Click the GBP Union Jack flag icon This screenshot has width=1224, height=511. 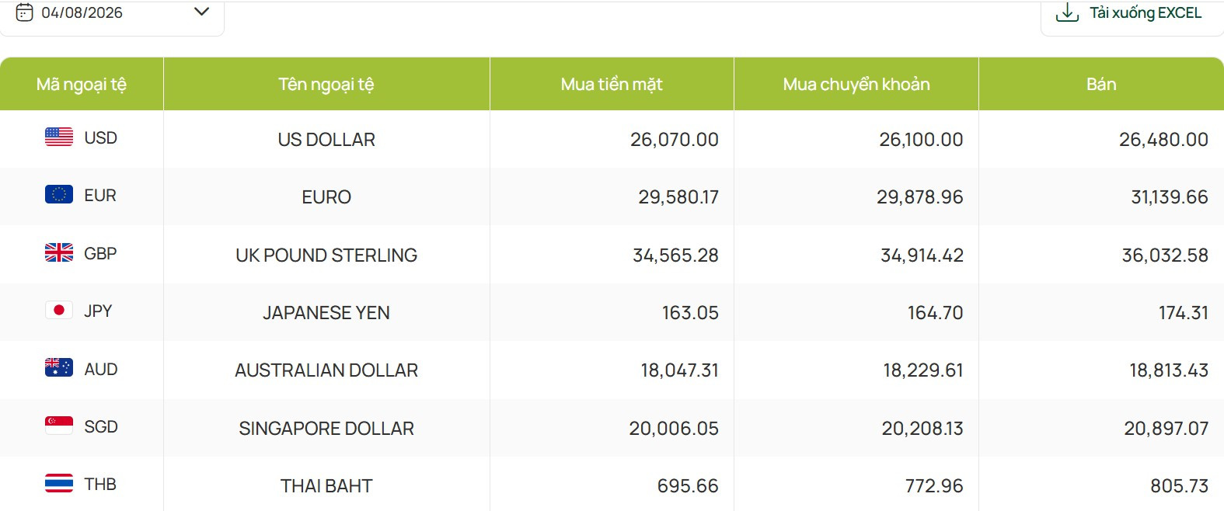(59, 252)
